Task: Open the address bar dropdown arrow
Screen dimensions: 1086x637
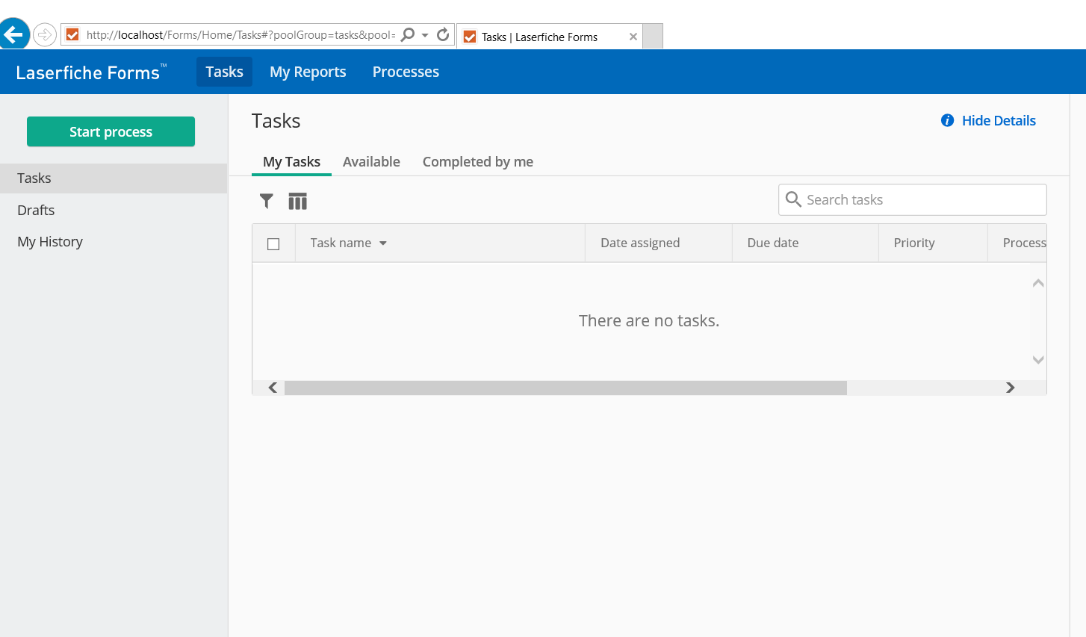Action: click(425, 35)
